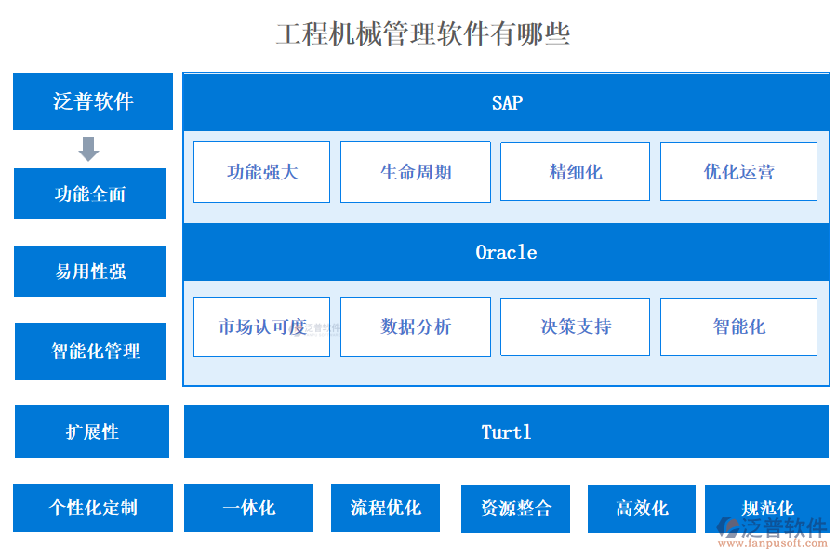Click the Turtl bar
This screenshot has width=837, height=558.
tap(506, 432)
